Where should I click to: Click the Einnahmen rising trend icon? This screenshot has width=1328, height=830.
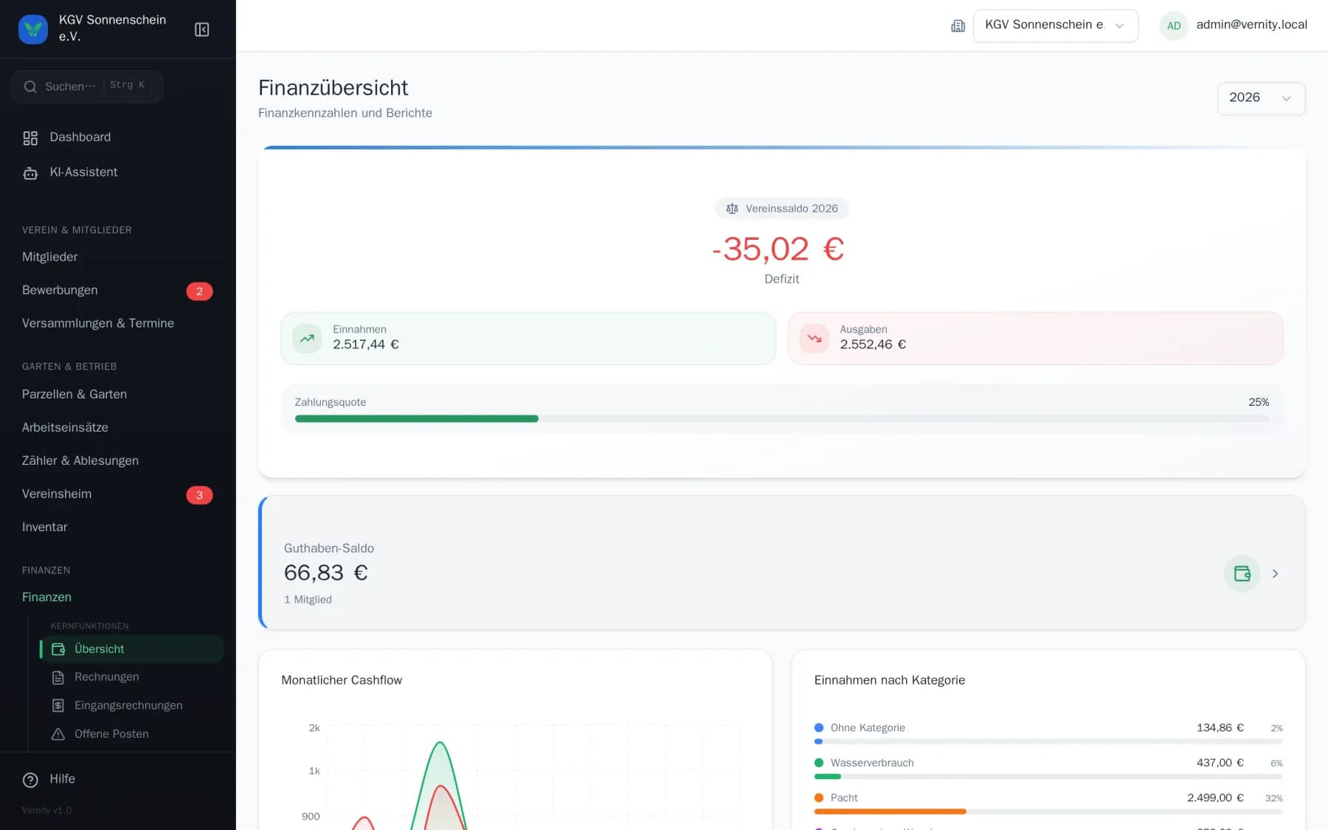[x=307, y=338]
